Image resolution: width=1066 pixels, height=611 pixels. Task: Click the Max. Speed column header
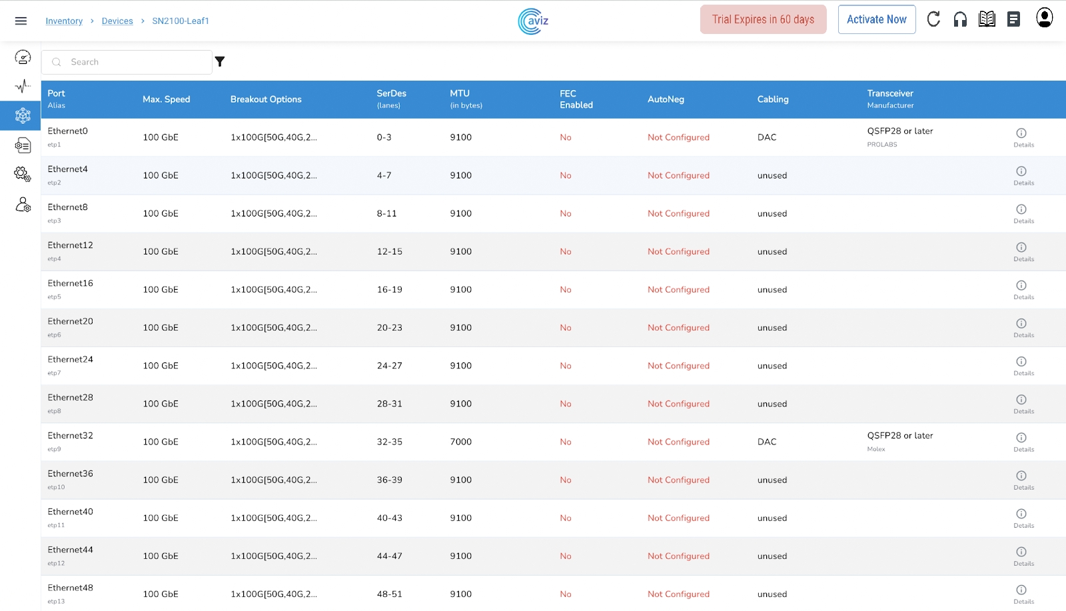pos(167,99)
